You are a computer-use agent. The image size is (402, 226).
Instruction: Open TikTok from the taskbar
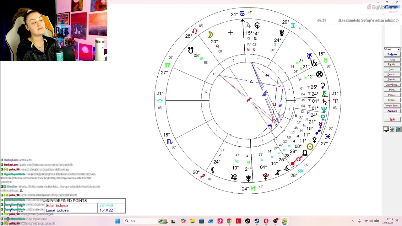click(247, 221)
